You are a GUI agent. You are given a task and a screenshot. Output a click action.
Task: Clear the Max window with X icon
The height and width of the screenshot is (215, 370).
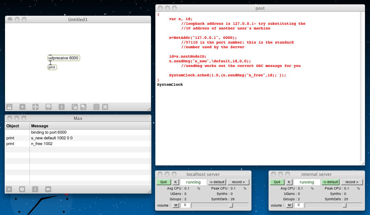pos(9,189)
